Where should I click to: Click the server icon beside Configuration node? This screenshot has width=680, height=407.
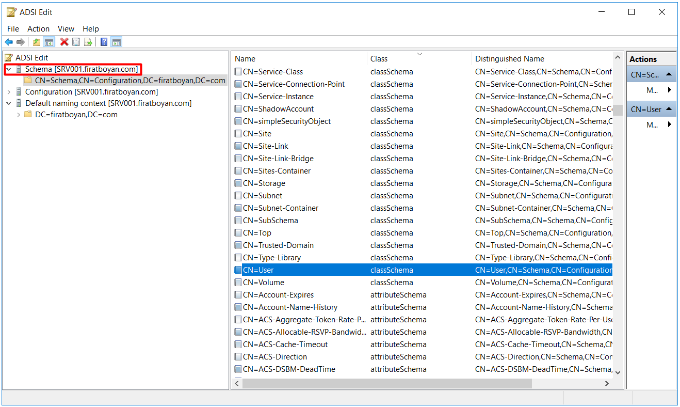pyautogui.click(x=19, y=92)
